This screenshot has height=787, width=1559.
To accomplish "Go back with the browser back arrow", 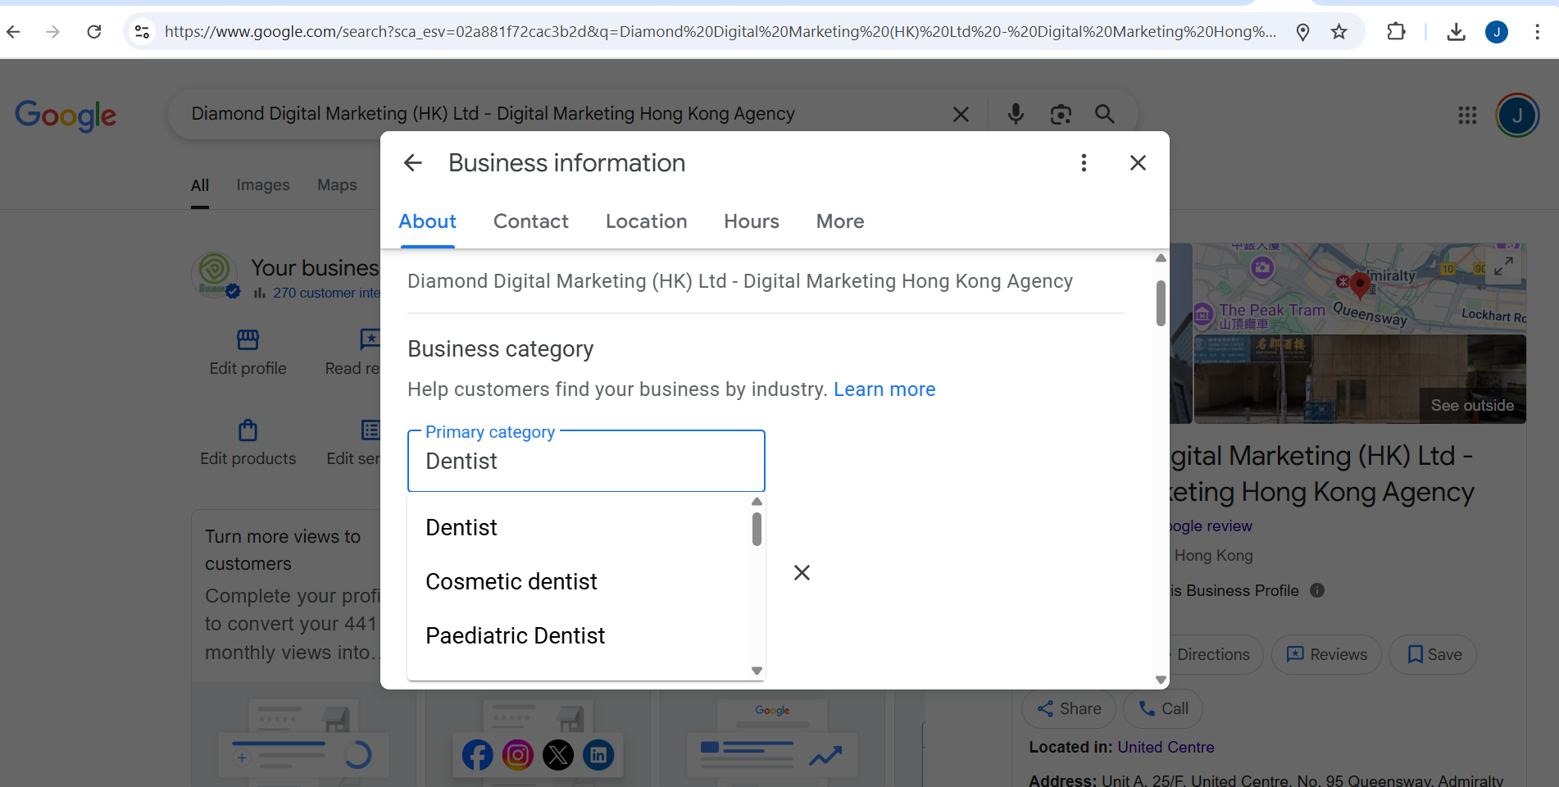I will click(14, 32).
